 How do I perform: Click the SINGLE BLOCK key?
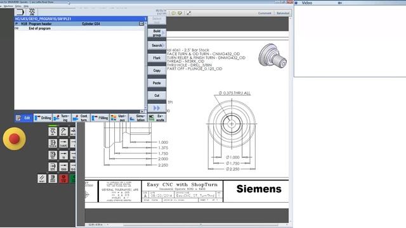[x=53, y=179]
